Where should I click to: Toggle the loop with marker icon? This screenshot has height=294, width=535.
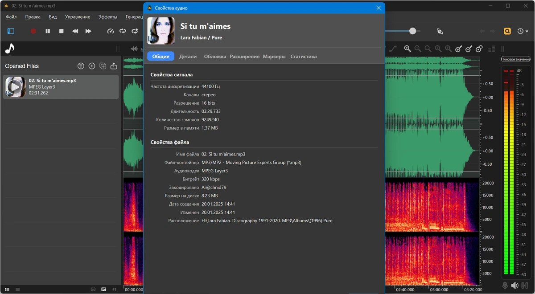tap(135, 31)
